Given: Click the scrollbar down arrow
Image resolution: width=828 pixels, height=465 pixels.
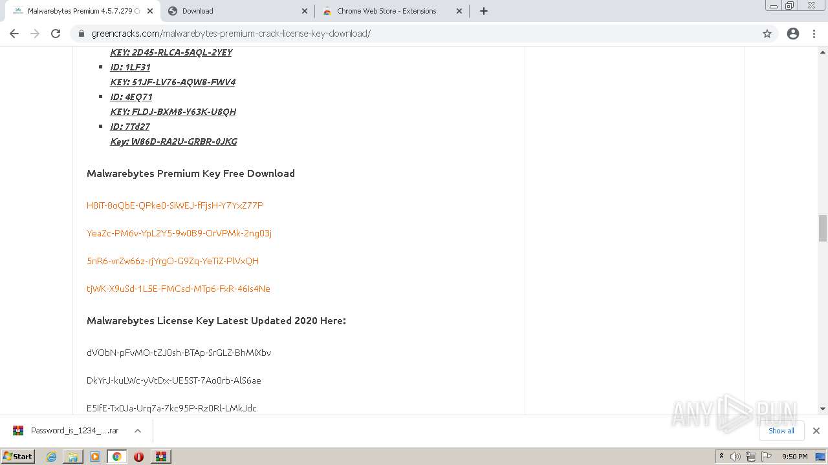Looking at the screenshot, I should point(823,409).
